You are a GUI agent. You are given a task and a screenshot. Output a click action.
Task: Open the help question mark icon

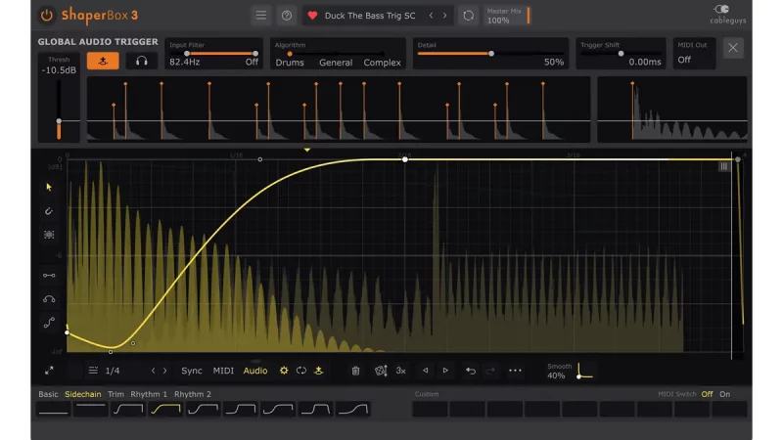pos(286,16)
